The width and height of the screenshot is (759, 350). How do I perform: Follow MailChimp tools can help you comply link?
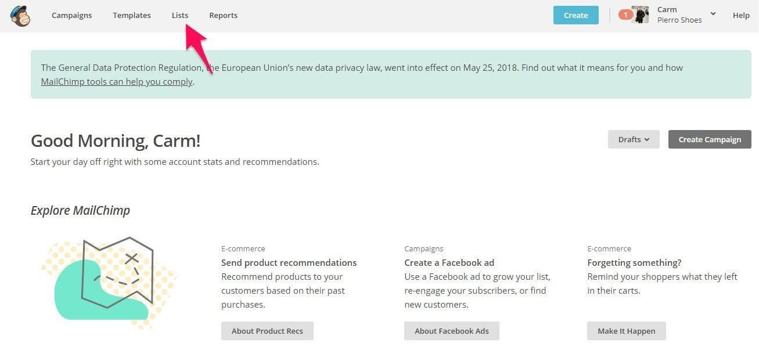(117, 81)
